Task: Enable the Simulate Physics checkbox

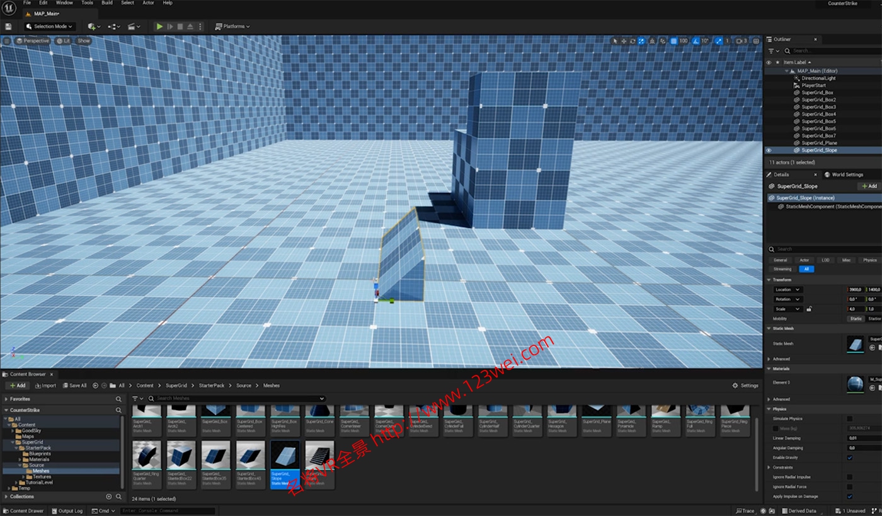Action: pos(849,418)
